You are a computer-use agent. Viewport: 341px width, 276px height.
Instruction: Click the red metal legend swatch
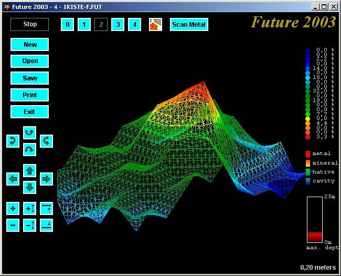pos(308,154)
